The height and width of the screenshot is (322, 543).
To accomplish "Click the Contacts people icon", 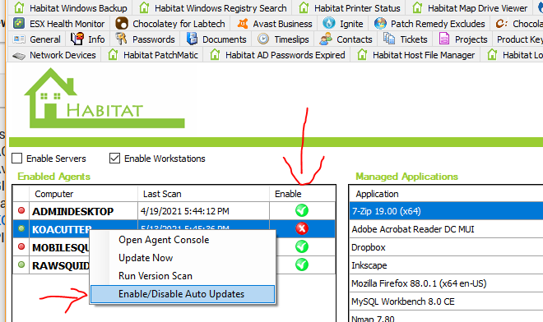I will tap(326, 39).
